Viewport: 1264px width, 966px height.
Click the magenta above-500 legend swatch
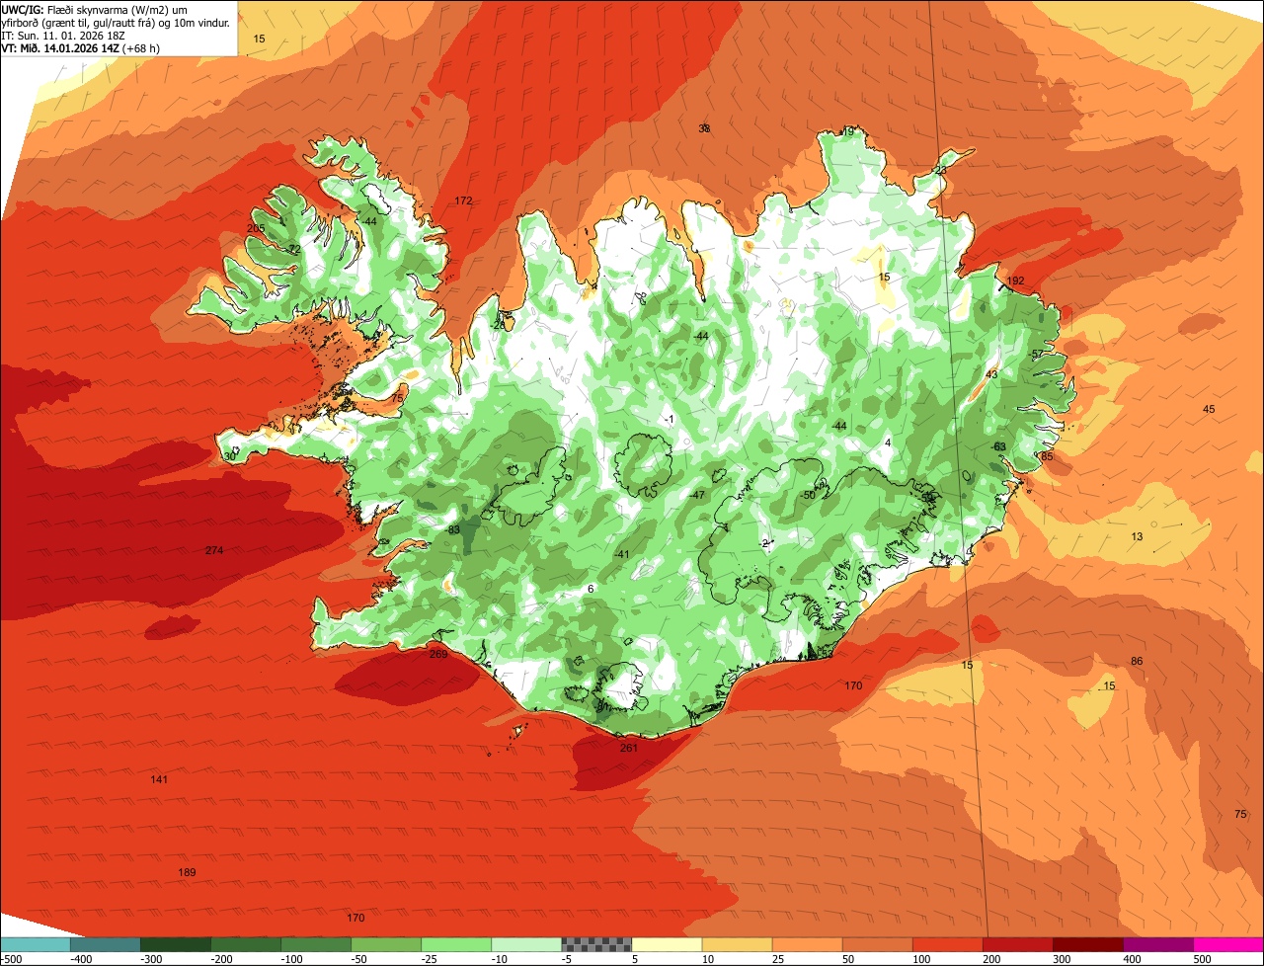pyautogui.click(x=1228, y=944)
